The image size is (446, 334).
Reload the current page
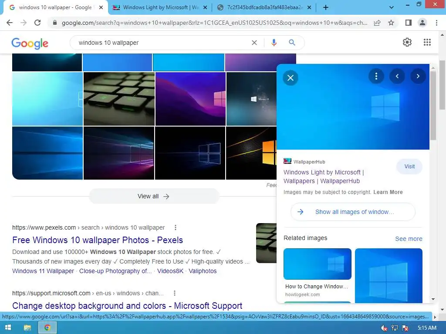tap(37, 23)
